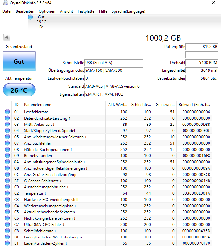Select the Schreibfehlerrate parameter name
221x251 pixels.
coord(39,231)
